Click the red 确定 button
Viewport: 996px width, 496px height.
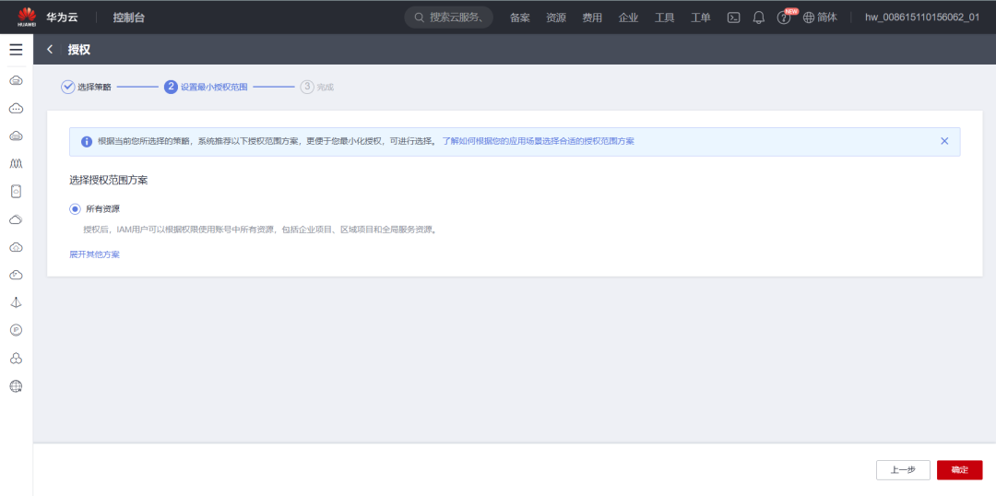pyautogui.click(x=959, y=470)
